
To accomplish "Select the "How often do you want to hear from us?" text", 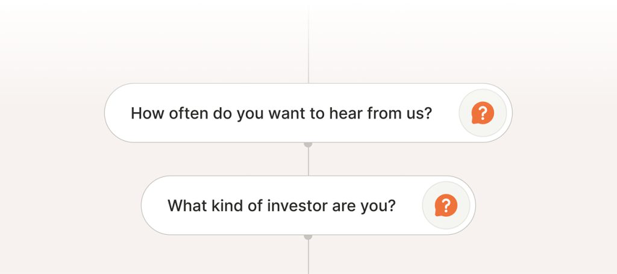I will click(x=281, y=113).
